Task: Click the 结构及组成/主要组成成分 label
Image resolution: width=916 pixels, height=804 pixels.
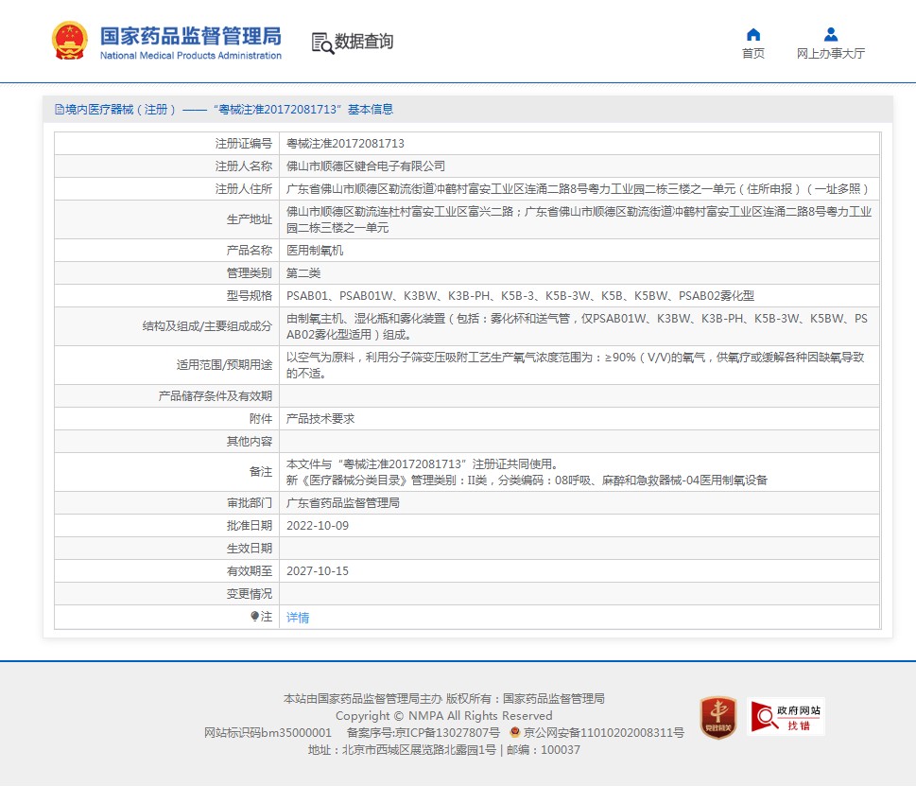Action: pos(207,326)
